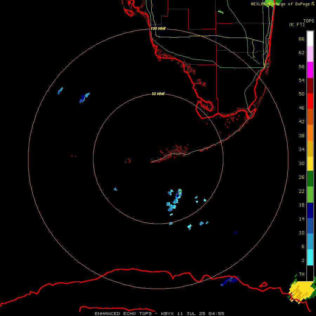Click the legend value "18"
316x316 pixels.
(x=302, y=205)
